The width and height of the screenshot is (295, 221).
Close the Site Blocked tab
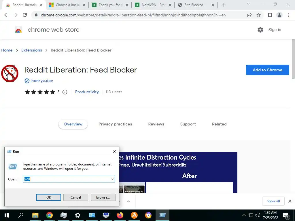tap(213, 5)
